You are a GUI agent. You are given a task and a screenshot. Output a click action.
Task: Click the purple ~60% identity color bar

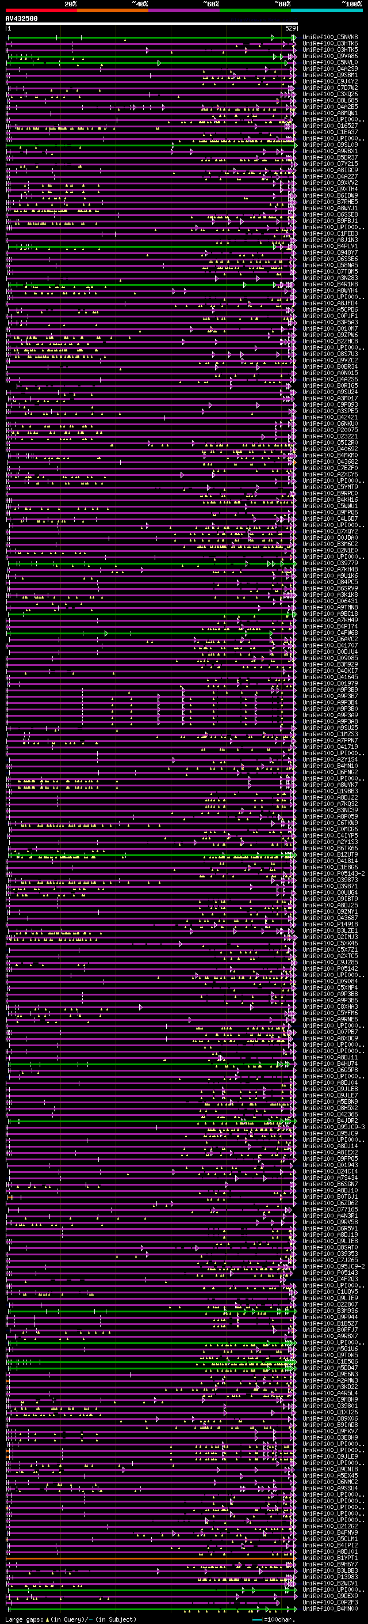coord(185,10)
